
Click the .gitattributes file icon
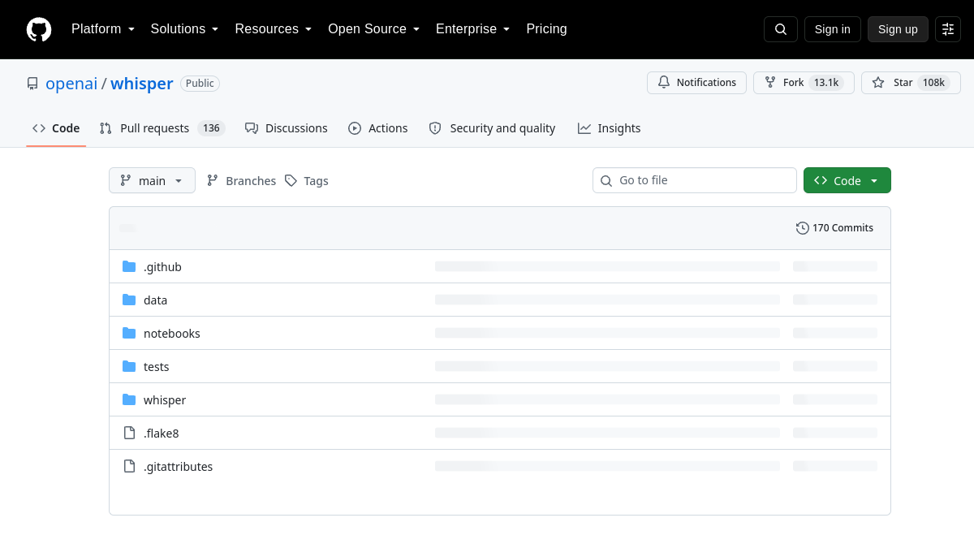pos(129,466)
